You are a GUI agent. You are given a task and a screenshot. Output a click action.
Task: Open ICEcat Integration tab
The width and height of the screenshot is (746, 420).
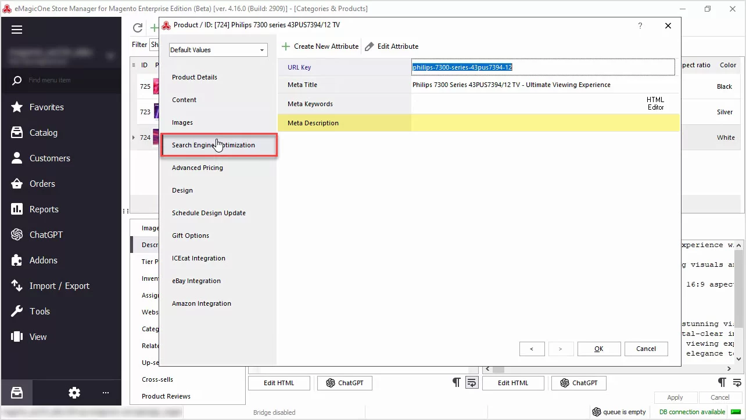pyautogui.click(x=199, y=258)
